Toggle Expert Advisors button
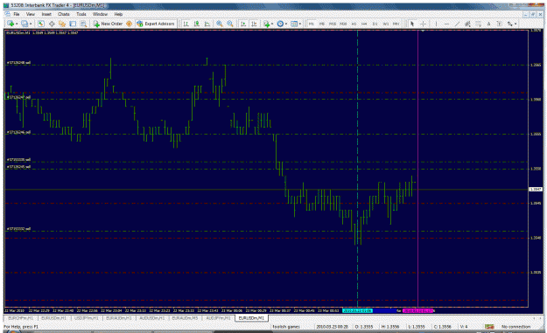The width and height of the screenshot is (547, 333). (x=156, y=24)
